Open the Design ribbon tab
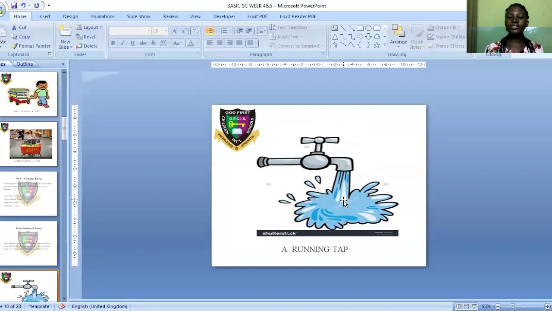The width and height of the screenshot is (552, 311). tap(70, 16)
